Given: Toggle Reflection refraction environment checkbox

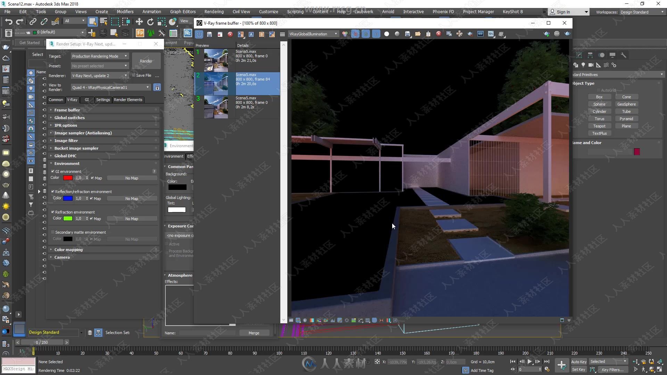Looking at the screenshot, I should (53, 191).
